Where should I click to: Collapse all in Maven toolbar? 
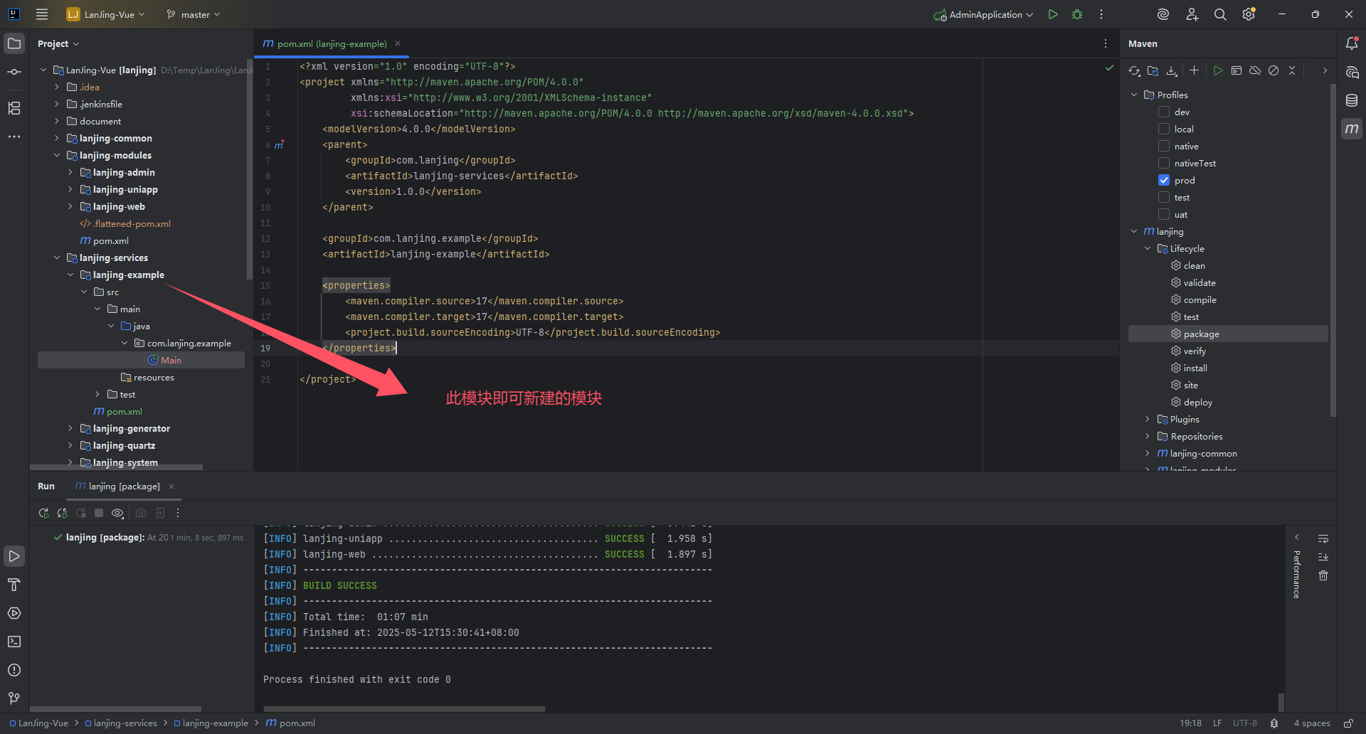click(1292, 70)
